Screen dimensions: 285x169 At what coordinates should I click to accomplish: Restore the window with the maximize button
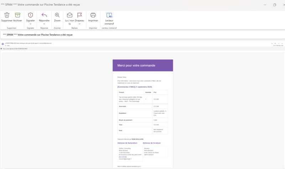click(275, 5)
